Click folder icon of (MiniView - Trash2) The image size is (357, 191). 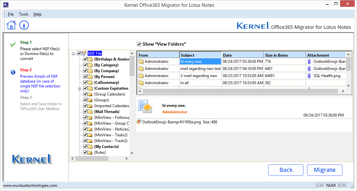90,141
